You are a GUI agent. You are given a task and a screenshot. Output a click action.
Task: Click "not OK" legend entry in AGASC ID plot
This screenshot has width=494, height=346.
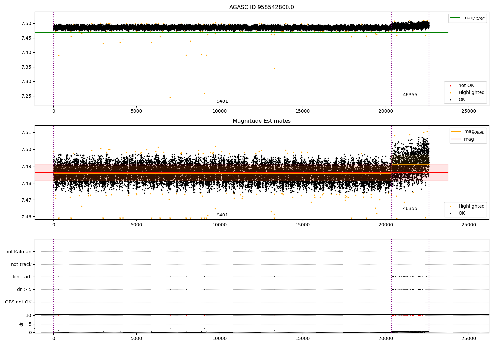[x=466, y=86]
